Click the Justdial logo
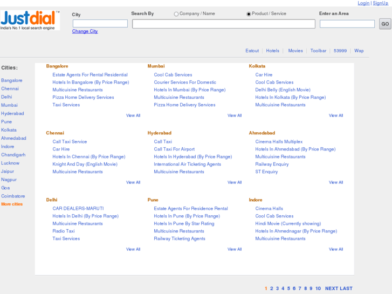Viewport: 392px width, 294px height. [30, 20]
